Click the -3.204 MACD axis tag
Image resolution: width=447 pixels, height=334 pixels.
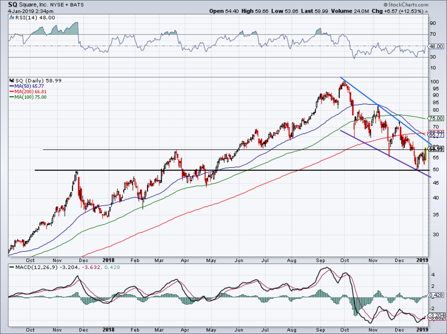click(x=436, y=315)
